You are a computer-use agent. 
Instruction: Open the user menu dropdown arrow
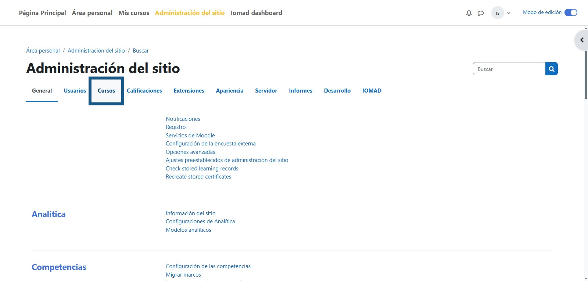click(x=509, y=13)
